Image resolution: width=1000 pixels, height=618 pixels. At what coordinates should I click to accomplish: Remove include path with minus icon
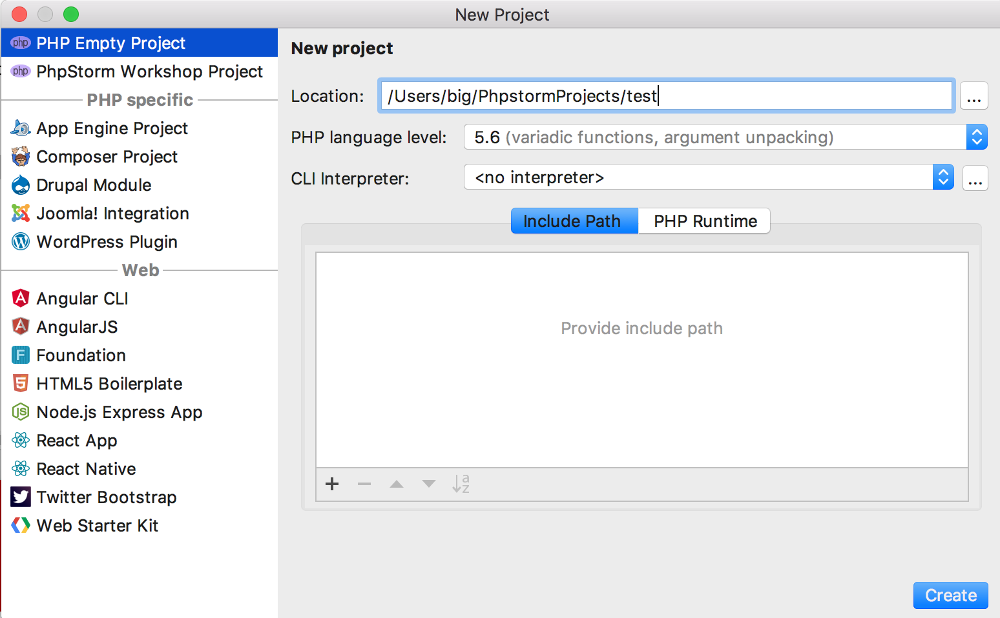pos(364,484)
